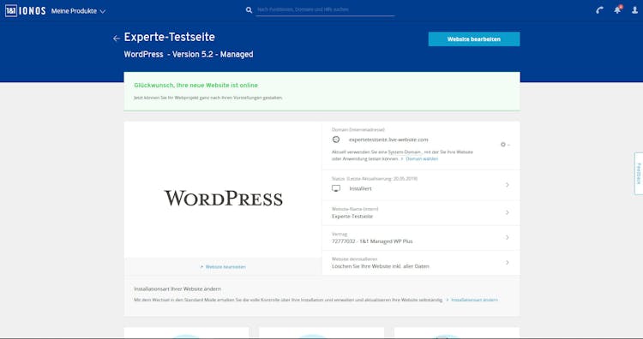
Task: Open the phone contact icon
Action: click(599, 10)
